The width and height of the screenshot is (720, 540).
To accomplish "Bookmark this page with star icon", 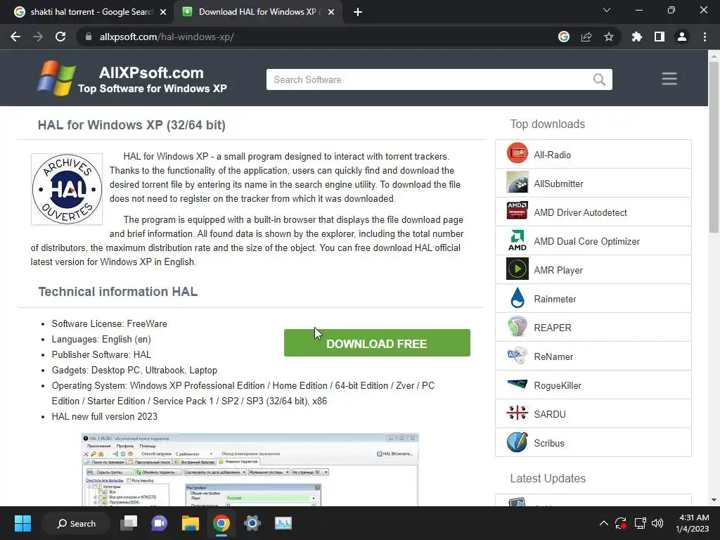I will 609,37.
